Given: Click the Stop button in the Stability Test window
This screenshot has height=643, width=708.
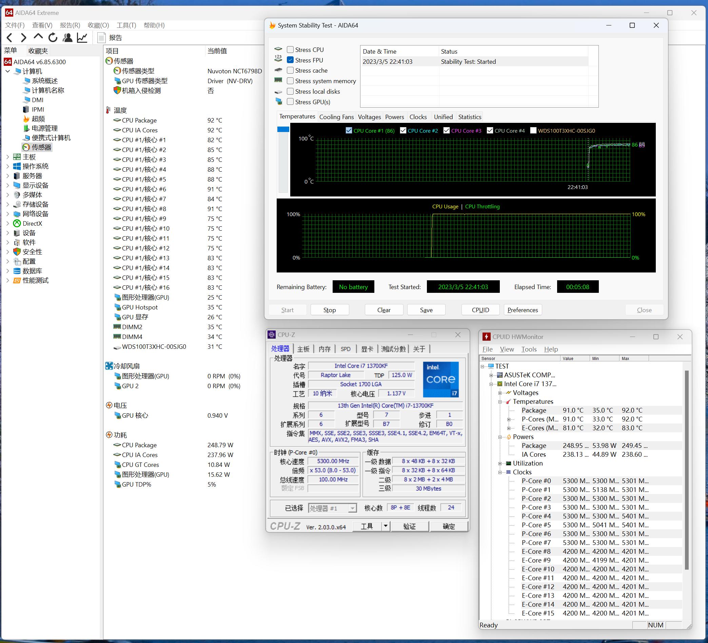Looking at the screenshot, I should [329, 309].
